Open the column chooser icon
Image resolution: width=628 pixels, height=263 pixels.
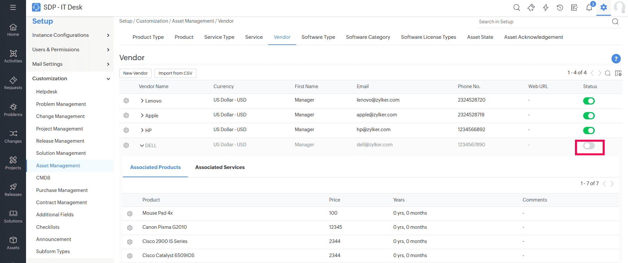tap(618, 73)
